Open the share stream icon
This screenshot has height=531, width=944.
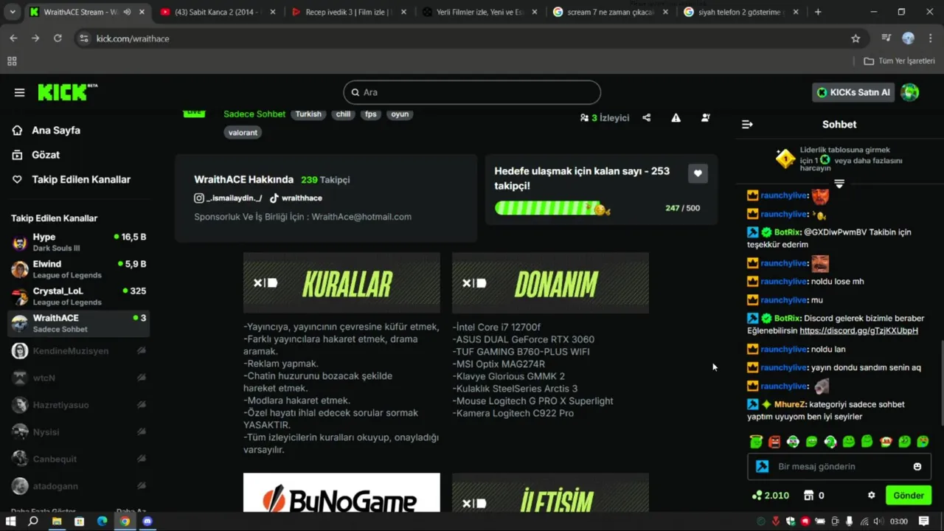click(647, 117)
